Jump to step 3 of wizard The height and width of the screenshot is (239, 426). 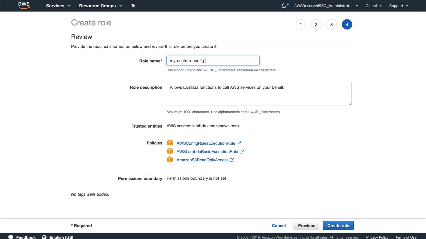pos(331,24)
